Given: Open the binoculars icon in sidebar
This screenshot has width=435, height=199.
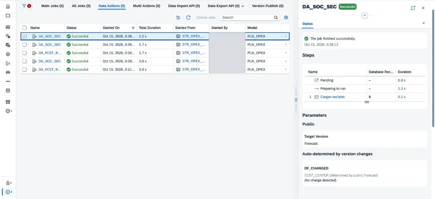Looking at the screenshot, I should 8,72.
